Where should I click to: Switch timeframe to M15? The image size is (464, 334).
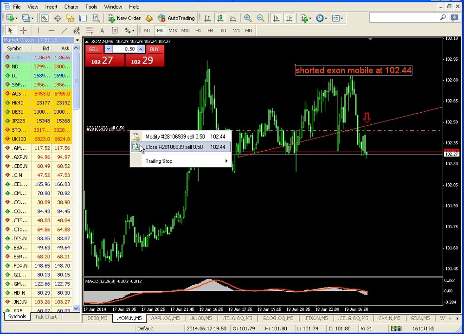pyautogui.click(x=173, y=31)
